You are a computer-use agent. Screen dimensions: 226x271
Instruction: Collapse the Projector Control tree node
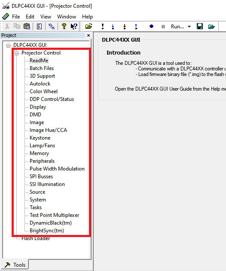[x=16, y=53]
